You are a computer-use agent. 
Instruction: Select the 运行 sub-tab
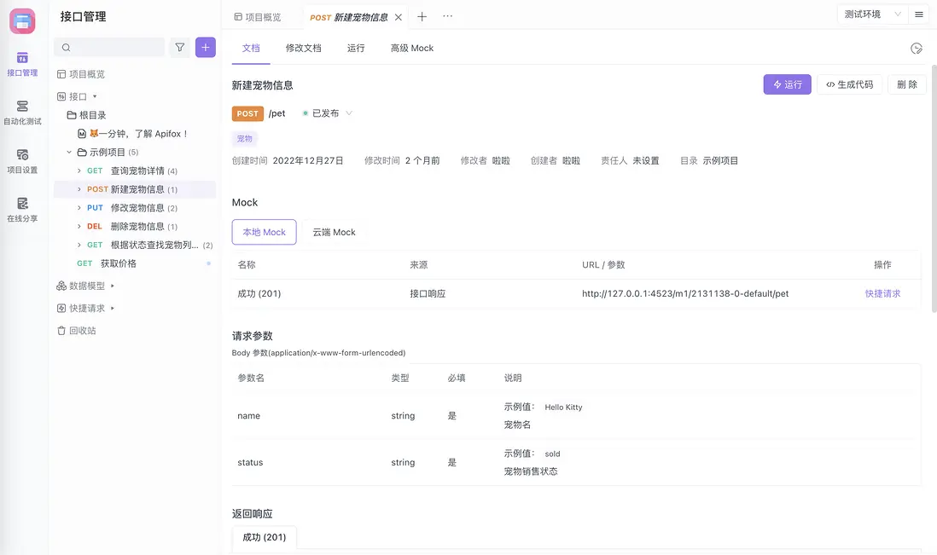pos(356,48)
